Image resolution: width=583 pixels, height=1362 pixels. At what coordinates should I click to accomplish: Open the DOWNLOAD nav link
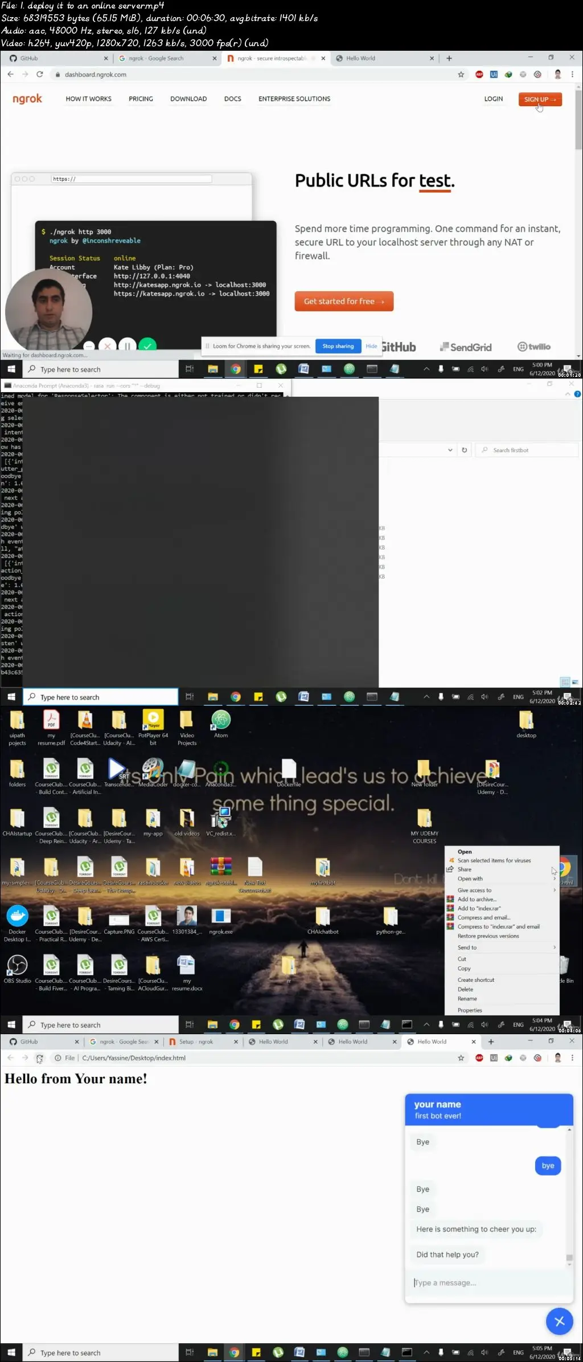coord(188,99)
